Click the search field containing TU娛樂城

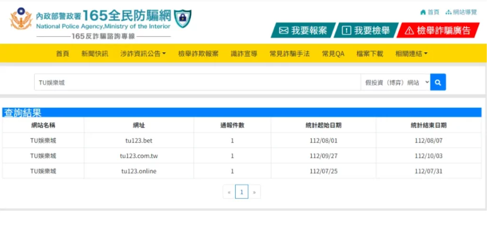pyautogui.click(x=197, y=83)
